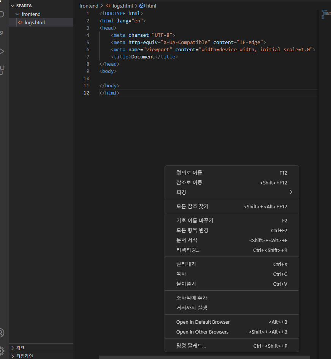Click the html symbol icon in the breadcrumb
The width and height of the screenshot is (331, 359).
pyautogui.click(x=142, y=6)
